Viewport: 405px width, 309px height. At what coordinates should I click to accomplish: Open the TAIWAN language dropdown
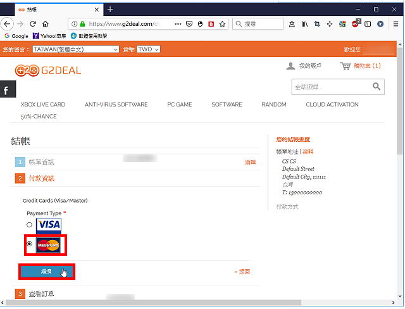point(76,49)
